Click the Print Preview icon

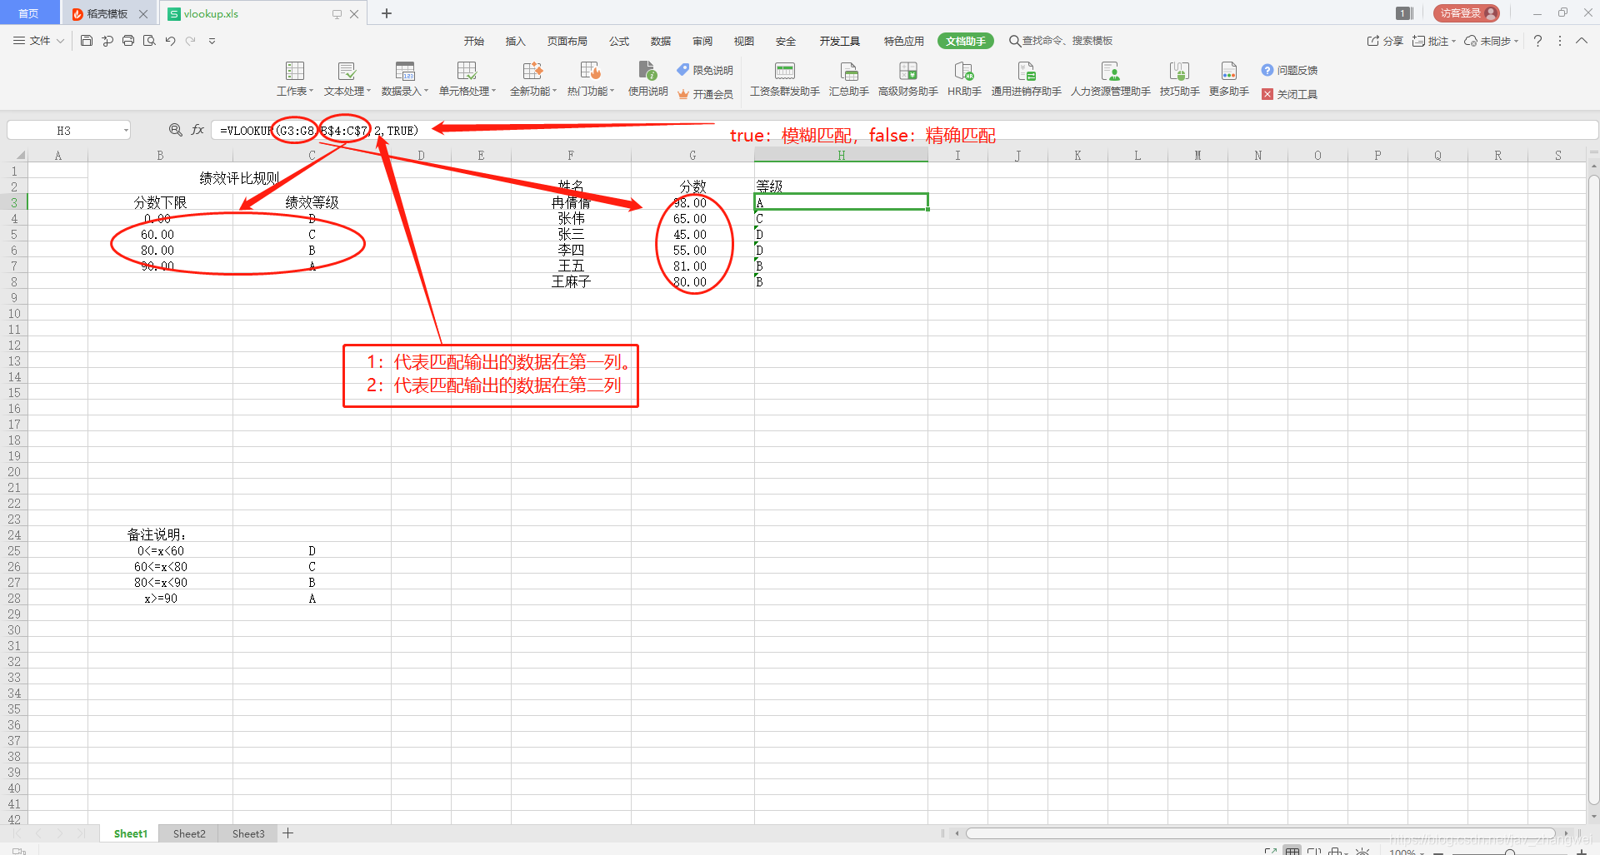point(149,40)
